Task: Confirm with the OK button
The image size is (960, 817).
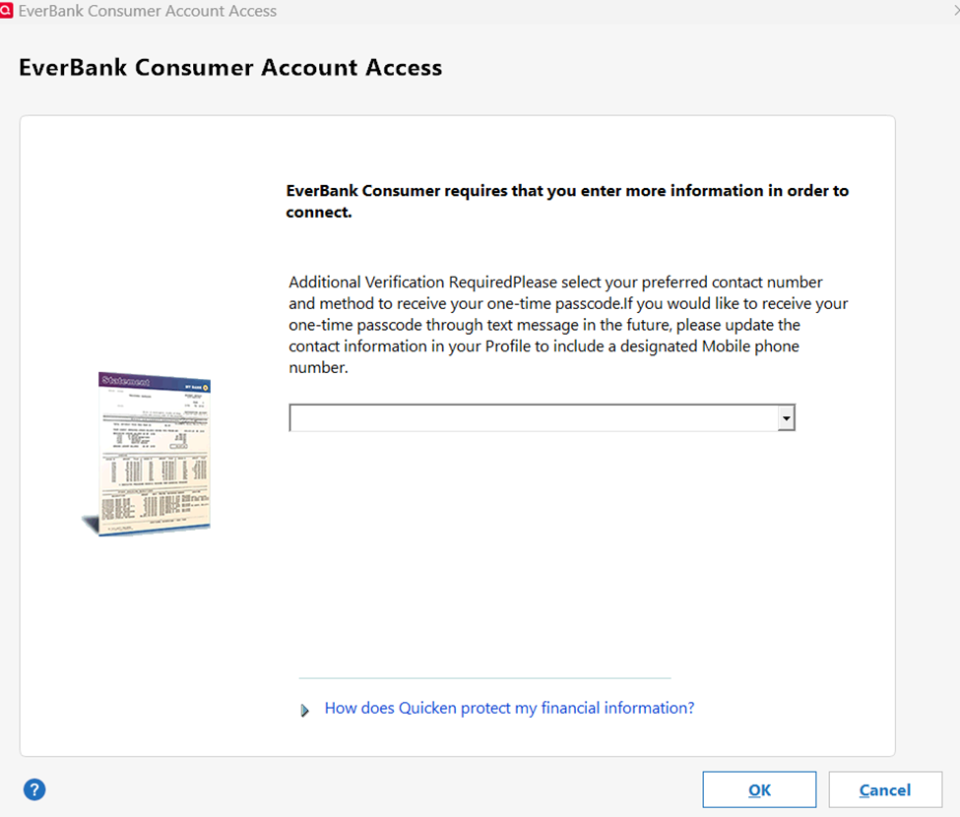Action: 759,789
